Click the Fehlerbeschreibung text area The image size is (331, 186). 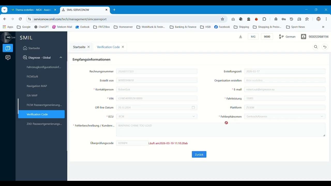[220, 130]
